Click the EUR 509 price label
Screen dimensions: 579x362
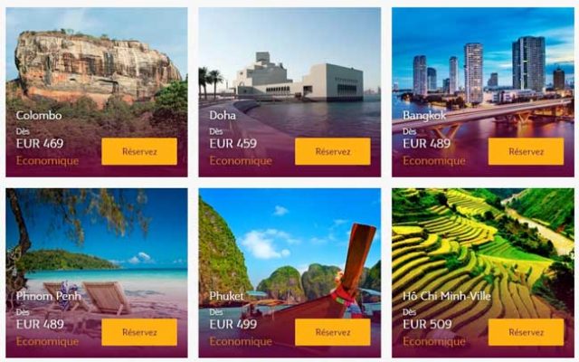click(427, 324)
